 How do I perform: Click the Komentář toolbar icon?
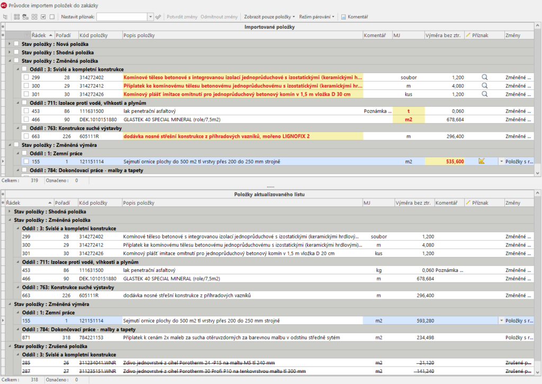(354, 17)
